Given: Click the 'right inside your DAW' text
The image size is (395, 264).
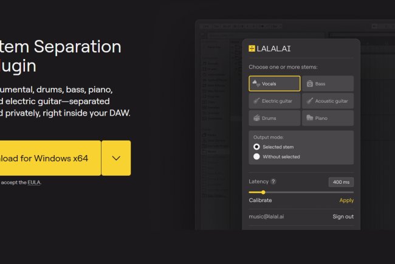Looking at the screenshot, I should click(x=86, y=113).
